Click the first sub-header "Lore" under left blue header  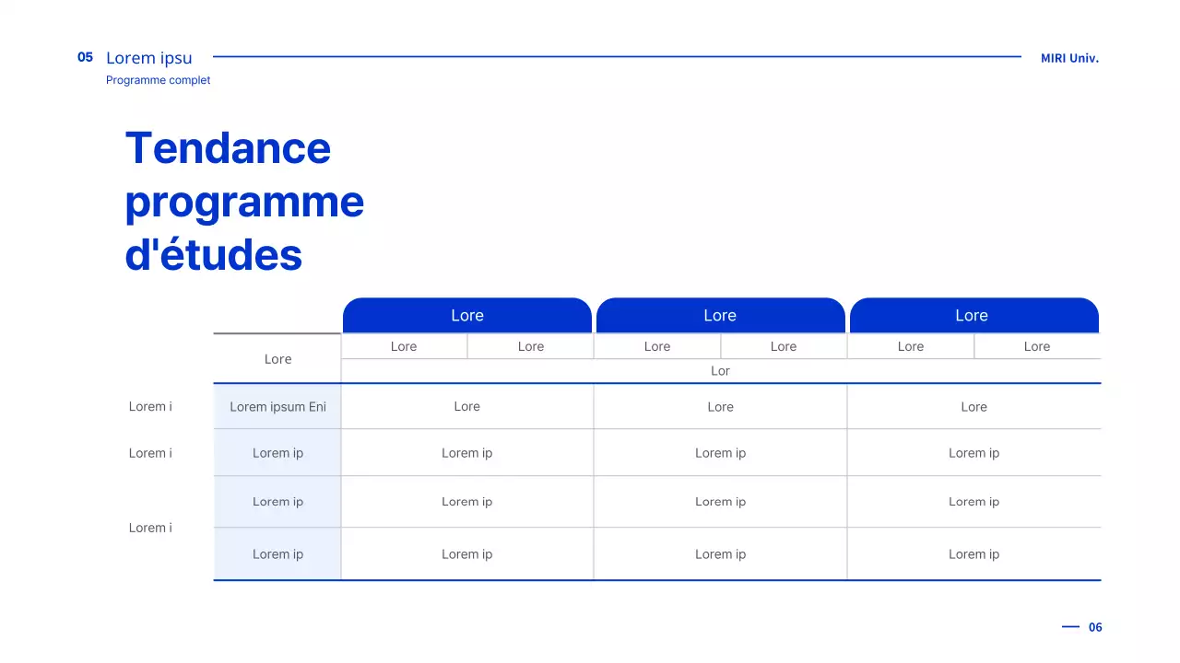[404, 347]
